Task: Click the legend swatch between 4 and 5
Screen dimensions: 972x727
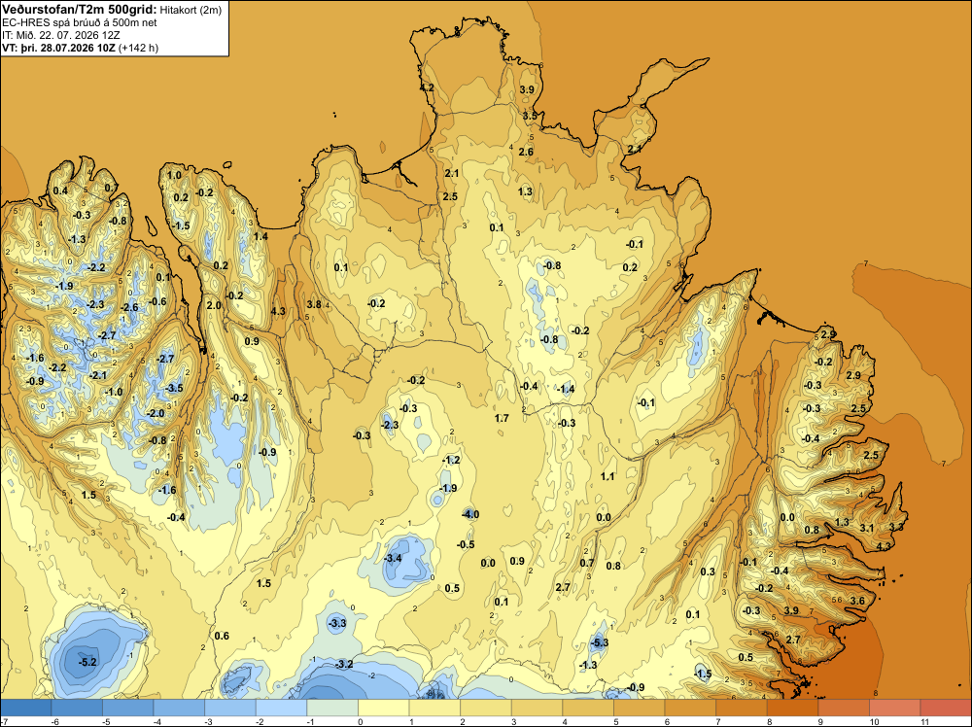Action: click(588, 708)
